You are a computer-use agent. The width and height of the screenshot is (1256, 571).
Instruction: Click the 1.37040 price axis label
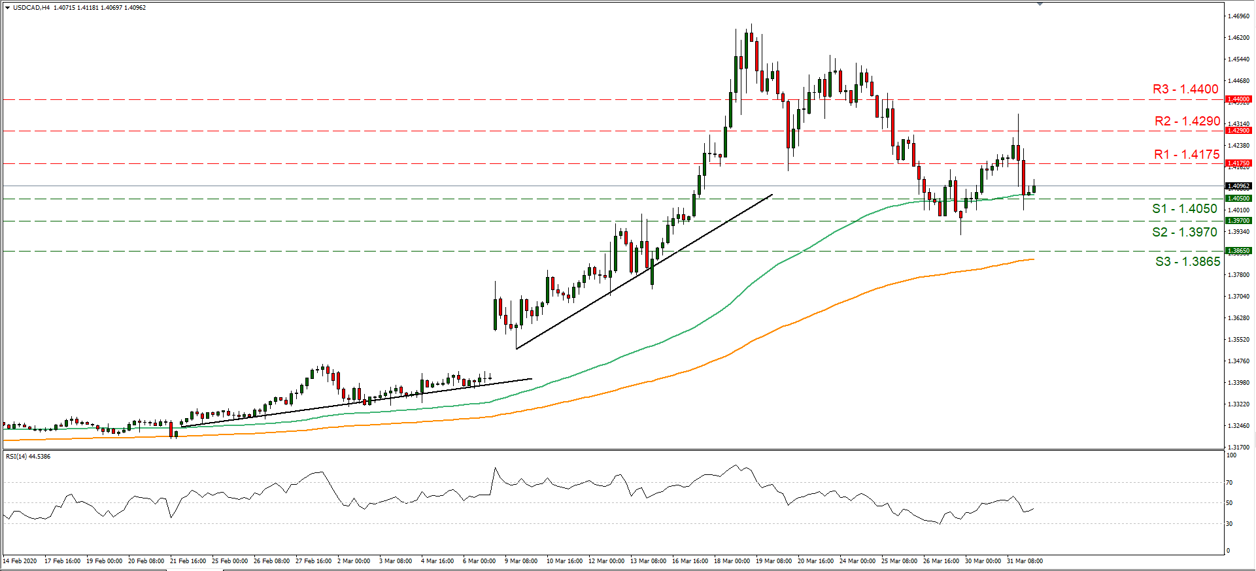click(1239, 296)
